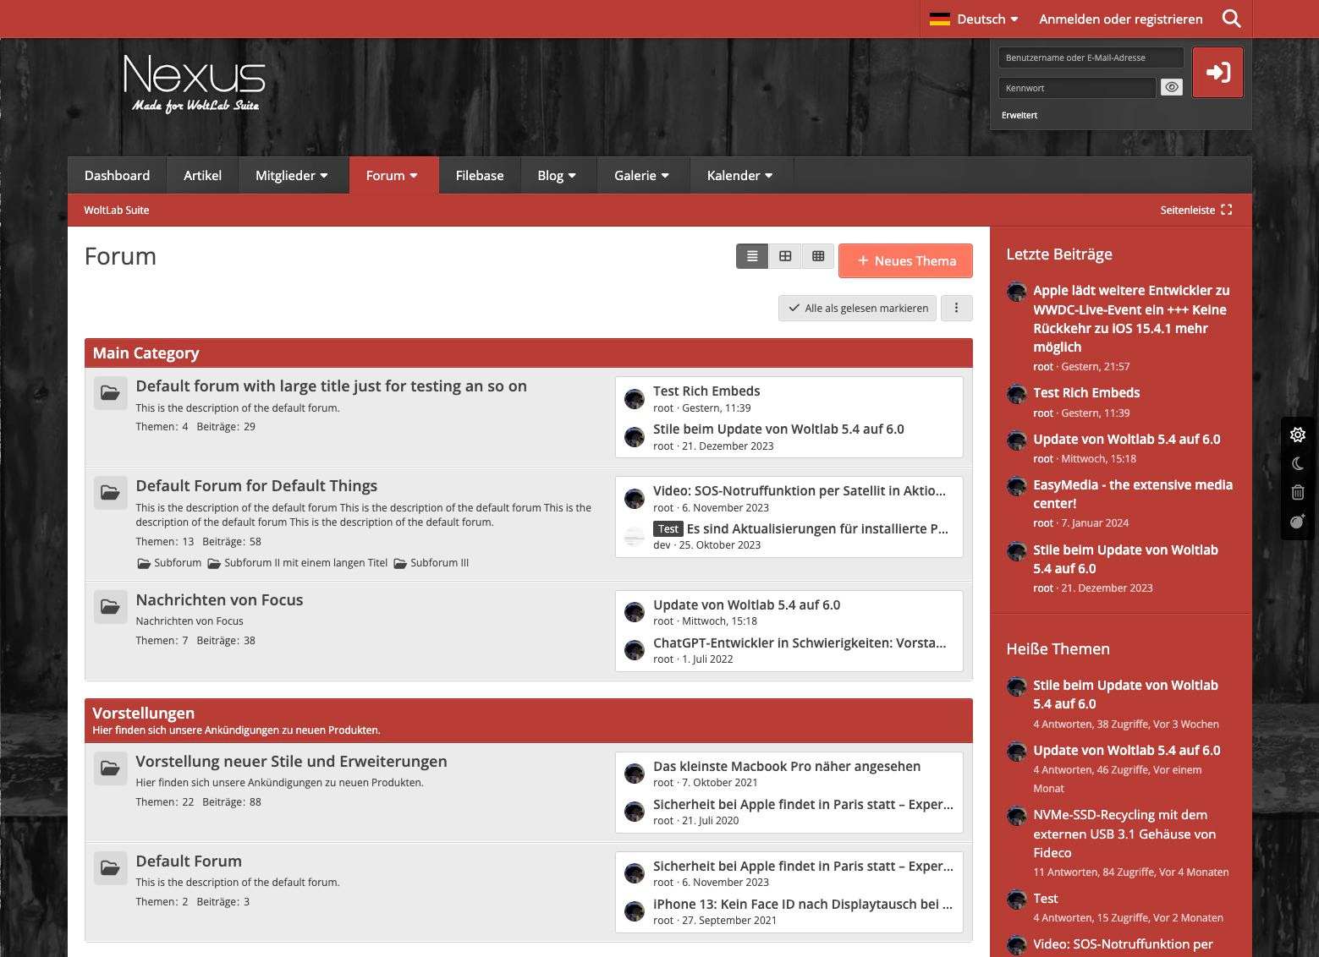The width and height of the screenshot is (1319, 957).
Task: Click the gear icon in the floating side toolbar
Action: pos(1297,435)
